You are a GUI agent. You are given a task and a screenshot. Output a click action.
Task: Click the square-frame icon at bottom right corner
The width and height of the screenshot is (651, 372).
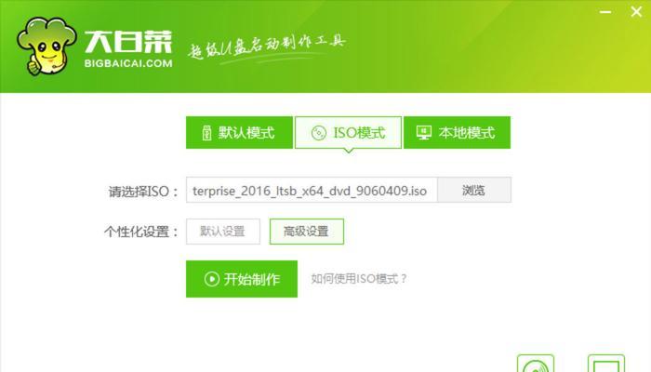[x=606, y=364]
